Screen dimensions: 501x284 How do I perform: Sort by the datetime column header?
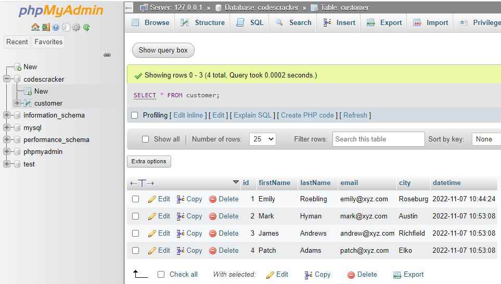point(447,183)
